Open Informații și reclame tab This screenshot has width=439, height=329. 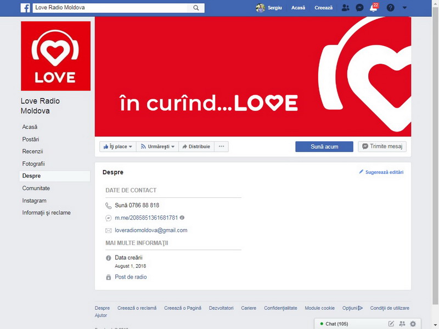[x=46, y=213]
